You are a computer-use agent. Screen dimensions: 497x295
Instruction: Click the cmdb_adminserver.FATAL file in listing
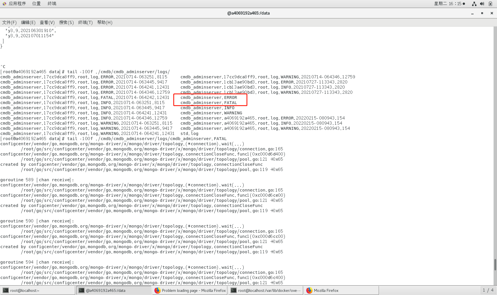209,103
